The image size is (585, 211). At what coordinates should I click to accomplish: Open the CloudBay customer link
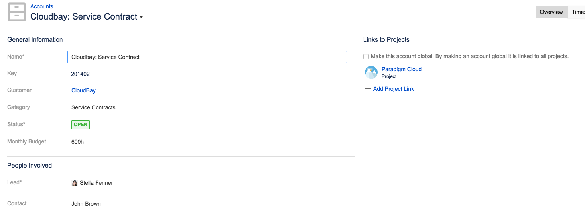pyautogui.click(x=83, y=90)
